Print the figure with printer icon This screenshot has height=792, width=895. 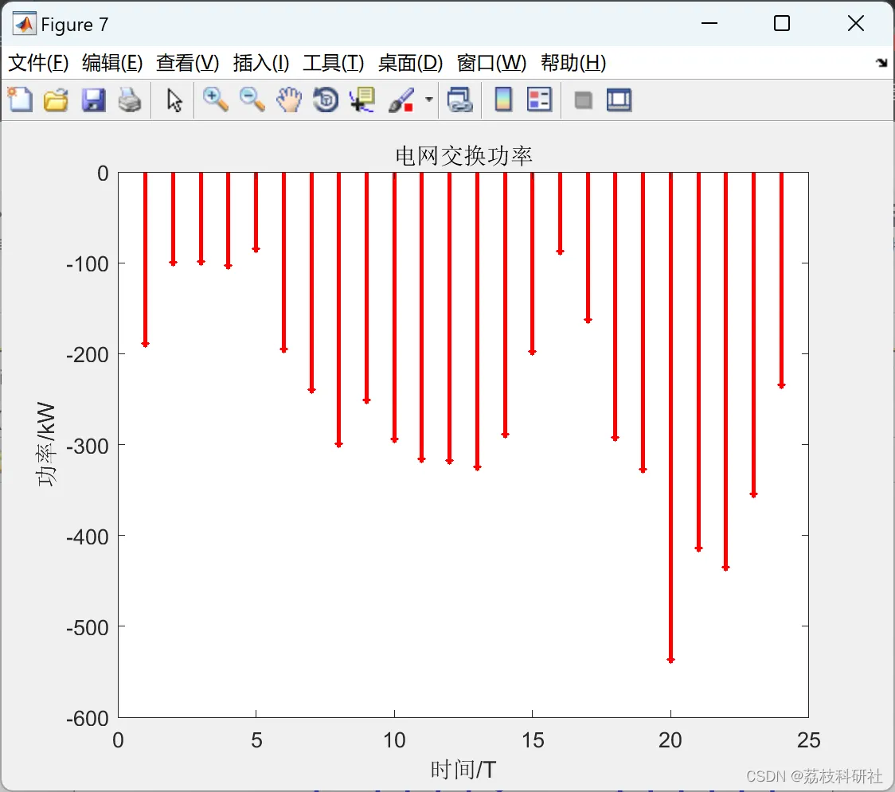click(x=130, y=99)
